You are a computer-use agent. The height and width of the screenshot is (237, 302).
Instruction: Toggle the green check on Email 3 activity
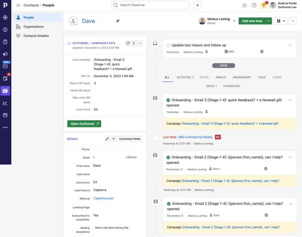(168, 100)
